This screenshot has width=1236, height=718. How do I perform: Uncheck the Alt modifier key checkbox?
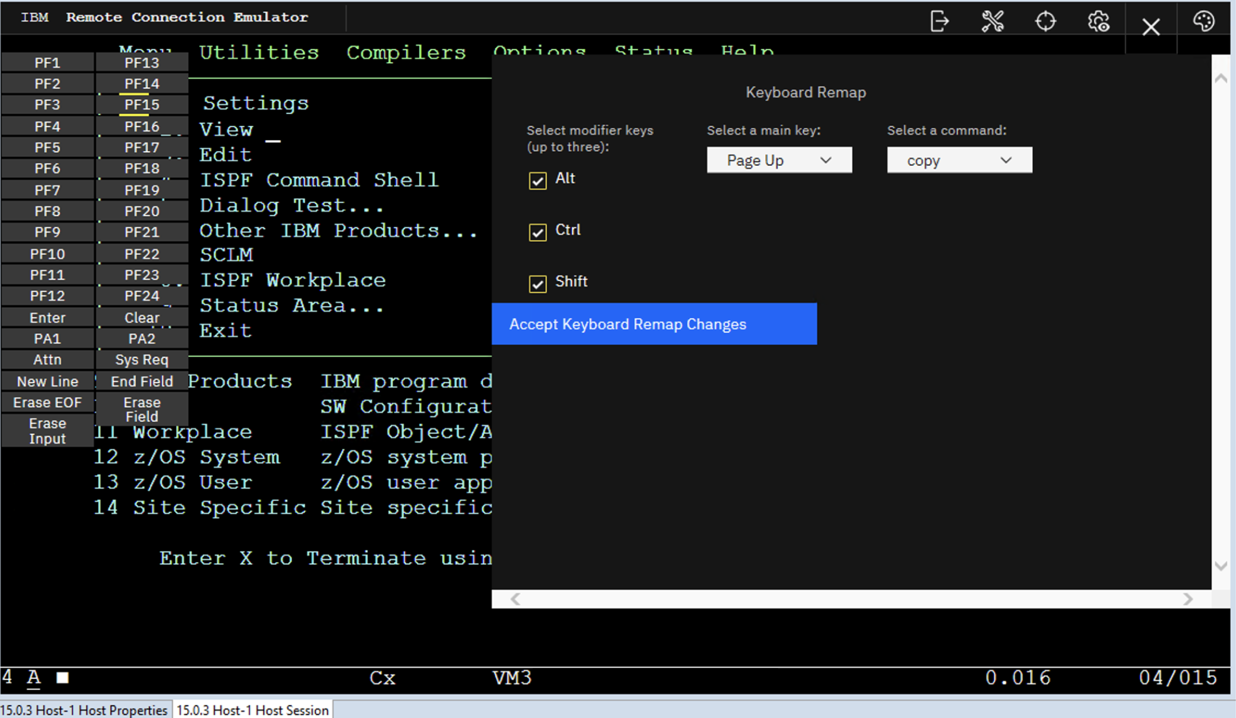tap(538, 180)
